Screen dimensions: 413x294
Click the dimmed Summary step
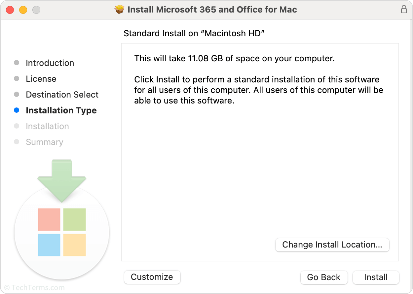click(x=44, y=142)
